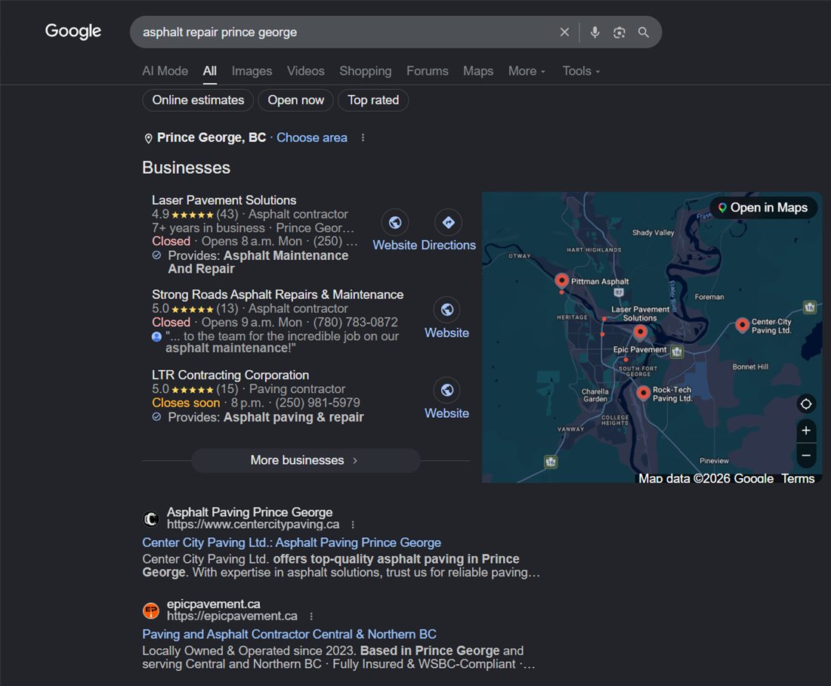Switch to the Images tab
This screenshot has height=686, width=831.
pyautogui.click(x=252, y=71)
